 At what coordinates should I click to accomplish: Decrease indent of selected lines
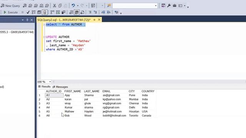click(103, 12)
